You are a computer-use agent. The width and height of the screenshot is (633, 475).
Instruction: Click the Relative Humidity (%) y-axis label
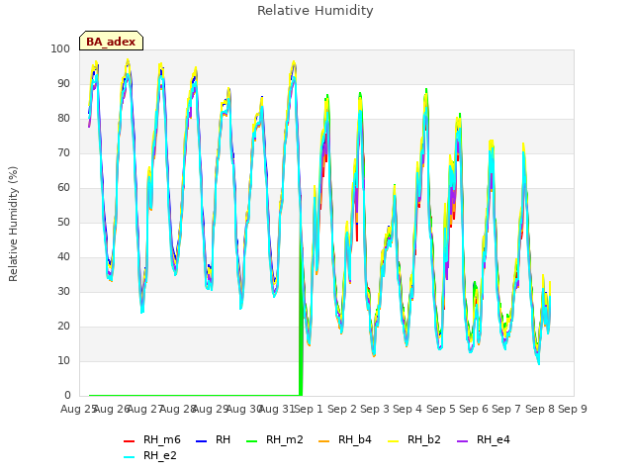pos(13,224)
